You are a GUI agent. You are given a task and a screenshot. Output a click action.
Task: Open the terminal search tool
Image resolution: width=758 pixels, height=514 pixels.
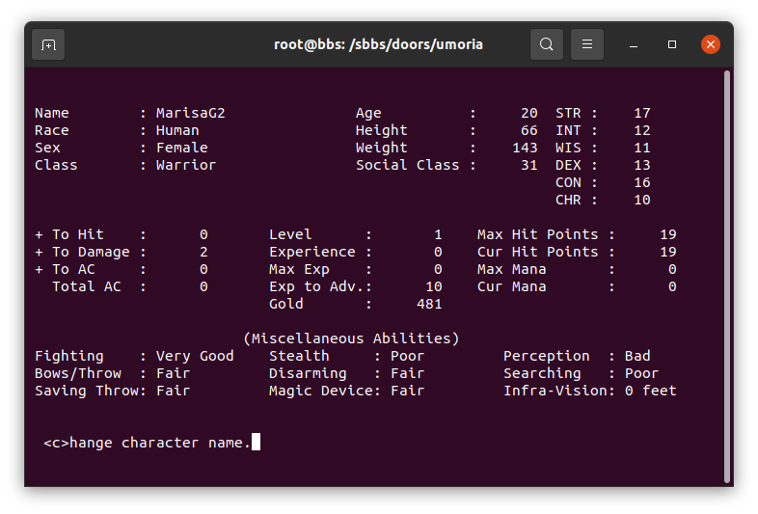(546, 44)
